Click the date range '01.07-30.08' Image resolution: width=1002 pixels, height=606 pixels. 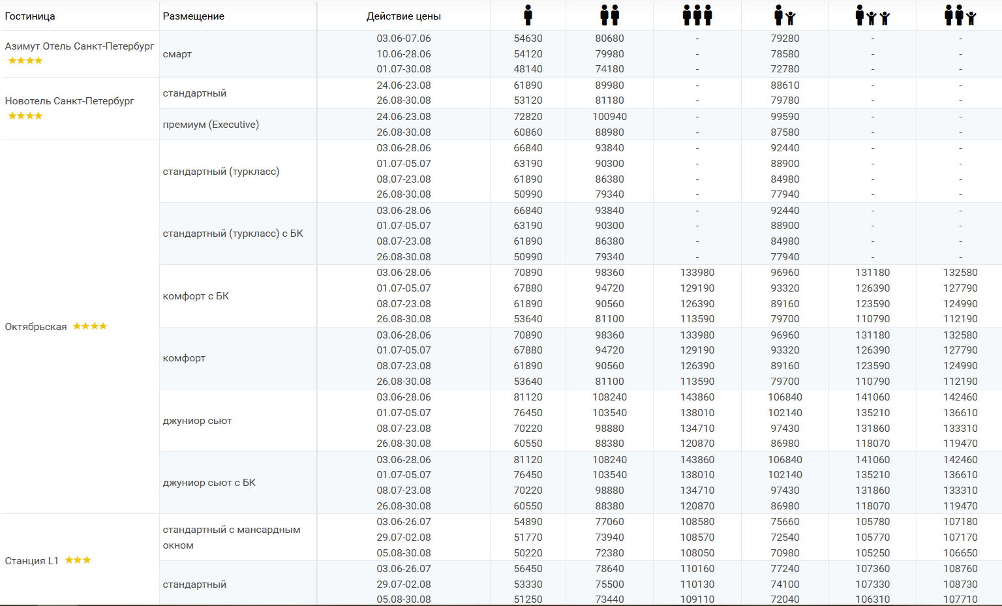404,69
